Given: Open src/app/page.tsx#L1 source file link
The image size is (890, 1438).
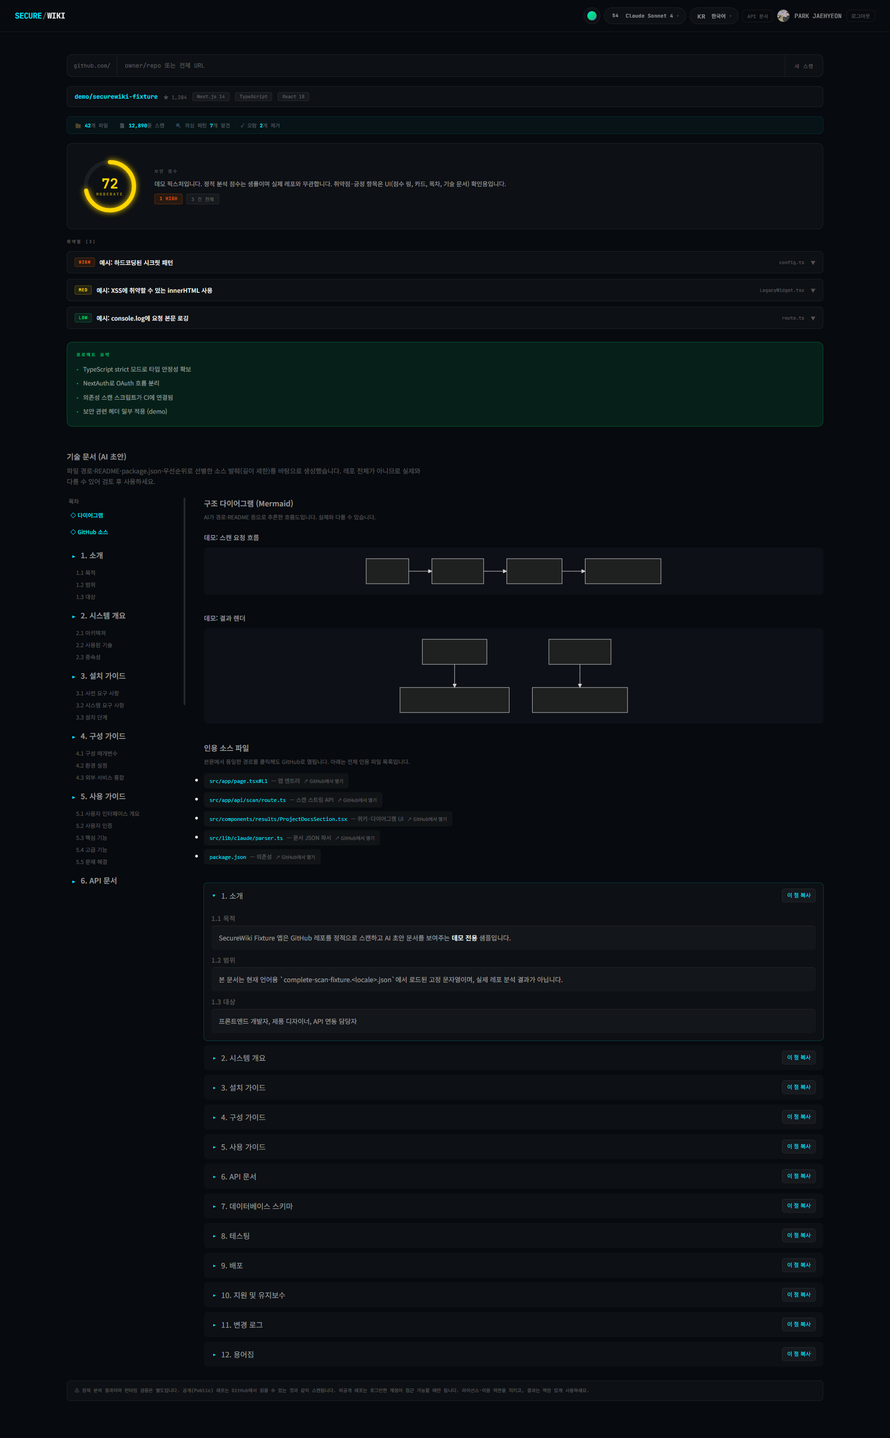Looking at the screenshot, I should point(238,781).
